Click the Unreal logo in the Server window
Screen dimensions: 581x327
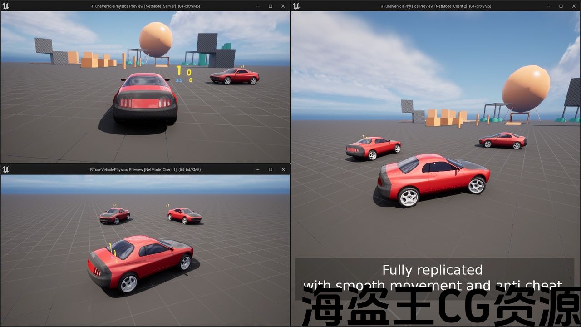(x=6, y=6)
